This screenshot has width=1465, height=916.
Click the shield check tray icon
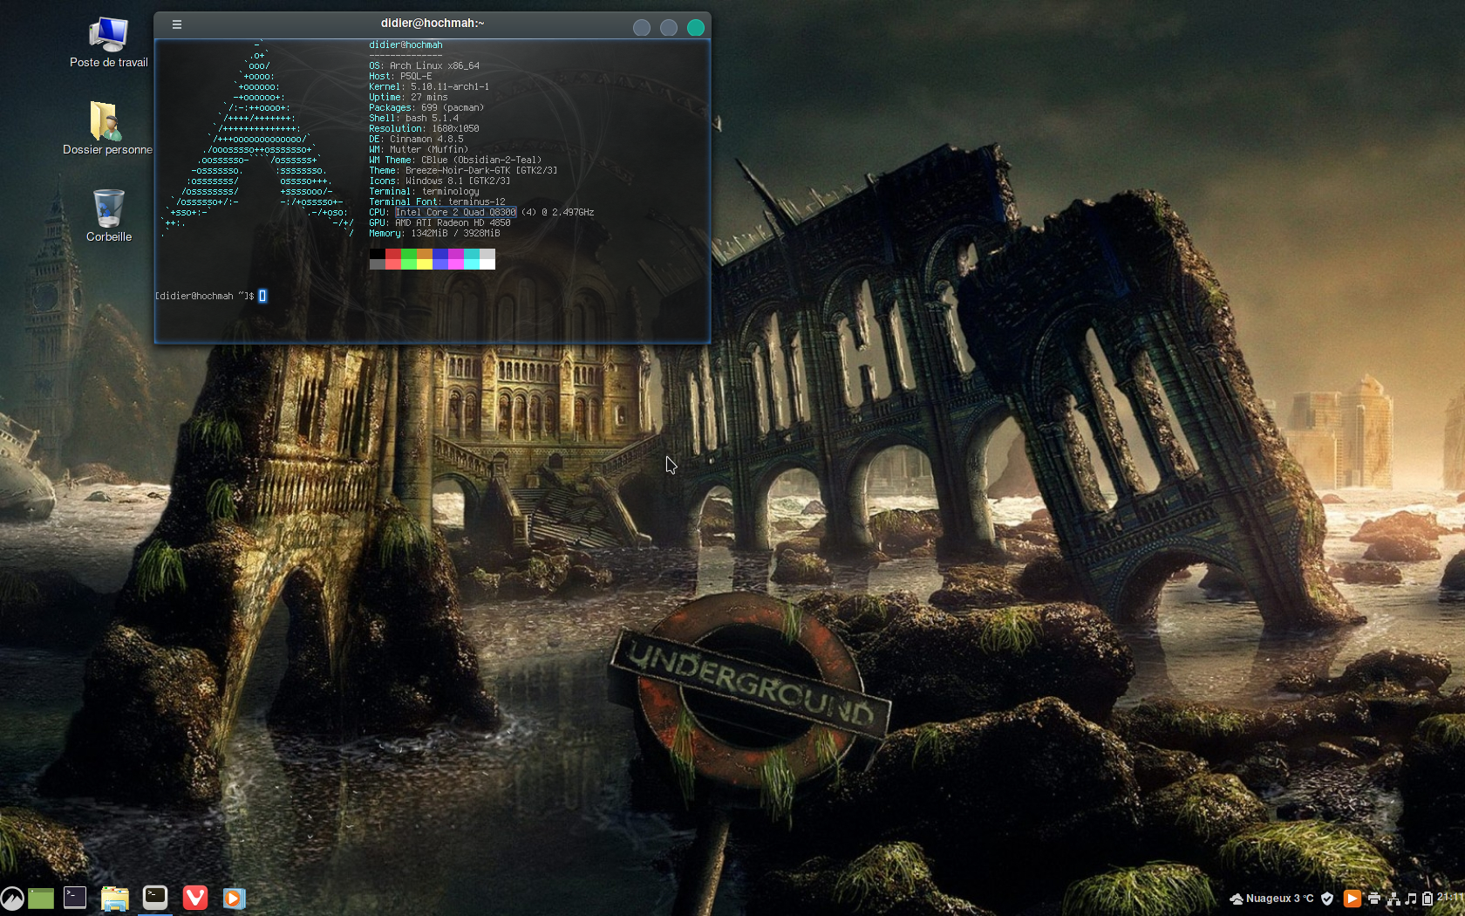[1327, 899]
